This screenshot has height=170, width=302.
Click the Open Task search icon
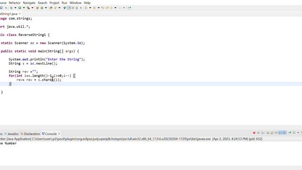pyautogui.click(x=55, y=8)
